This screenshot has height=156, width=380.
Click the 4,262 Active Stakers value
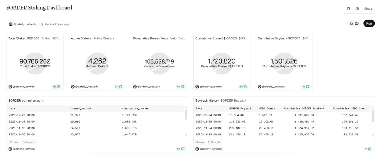[97, 61]
